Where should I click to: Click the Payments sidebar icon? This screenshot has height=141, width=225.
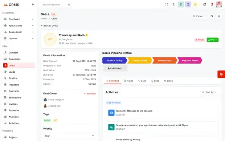coord(5,110)
